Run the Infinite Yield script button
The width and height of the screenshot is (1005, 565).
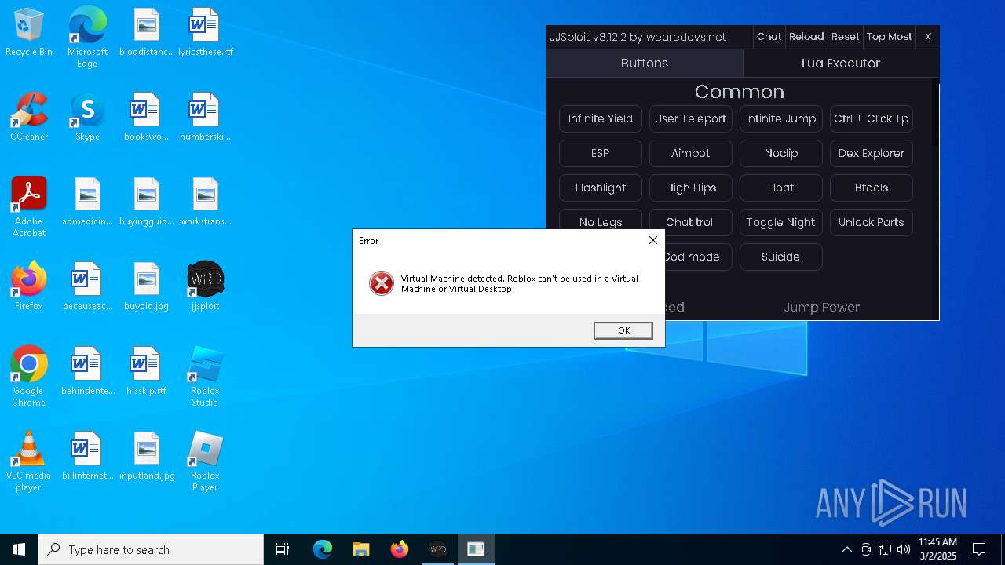coord(601,118)
